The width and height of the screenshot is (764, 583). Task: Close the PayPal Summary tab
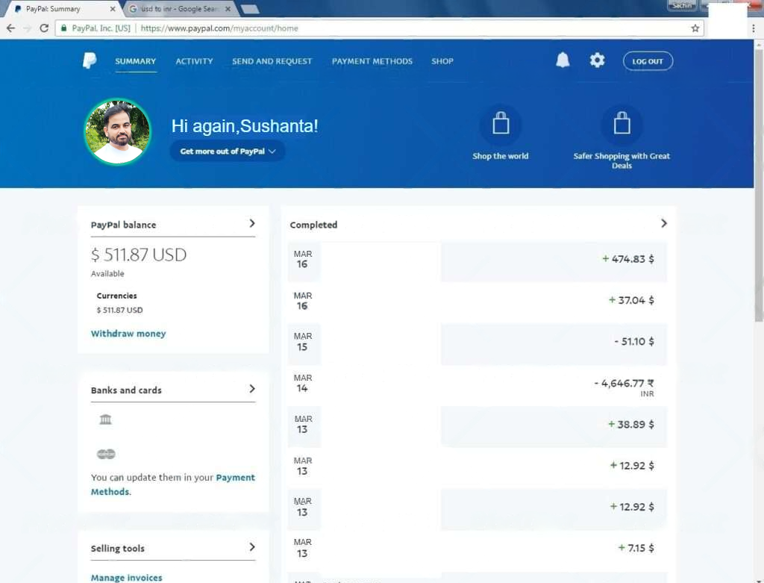click(113, 9)
